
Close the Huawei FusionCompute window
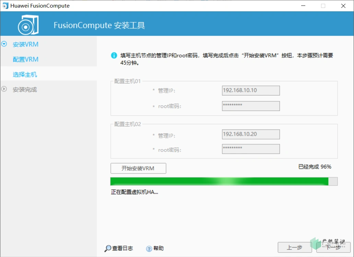point(343,5)
